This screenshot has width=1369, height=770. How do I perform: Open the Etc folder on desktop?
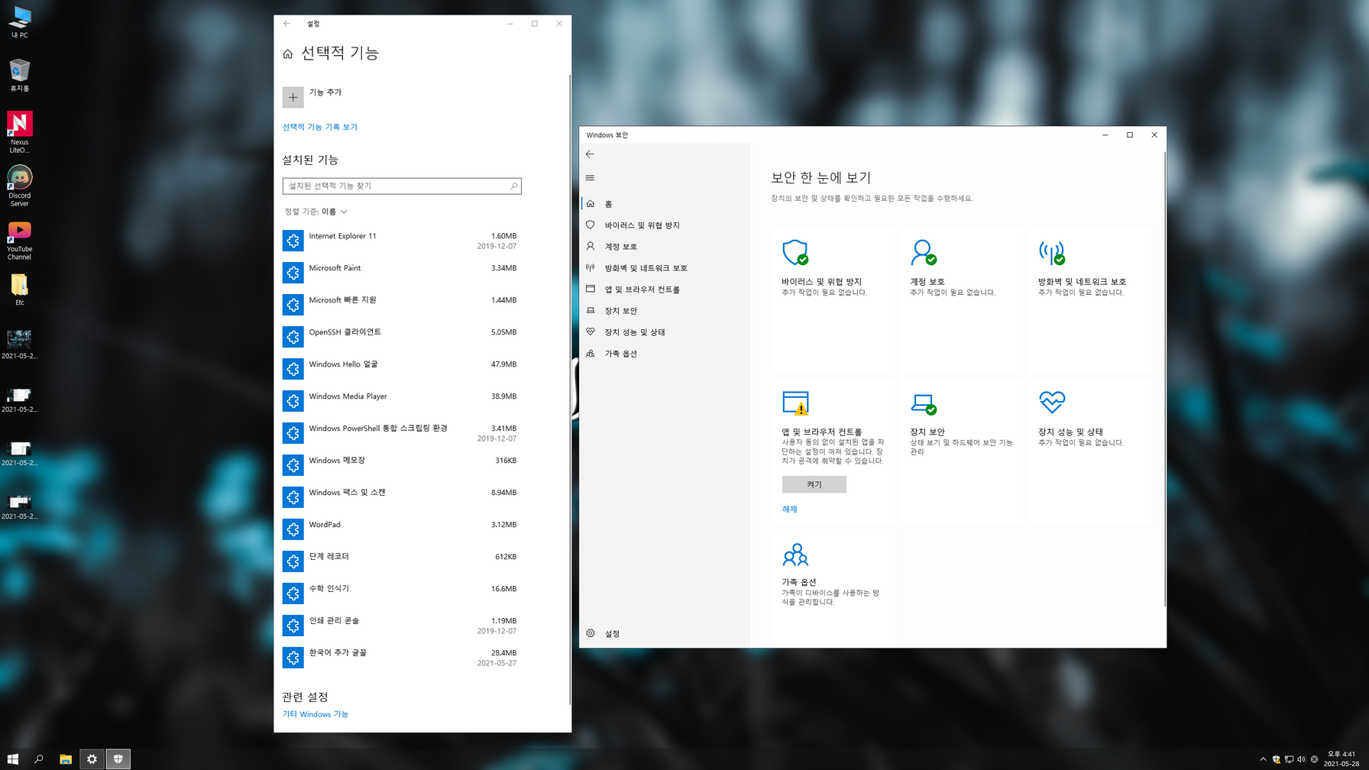[x=19, y=290]
